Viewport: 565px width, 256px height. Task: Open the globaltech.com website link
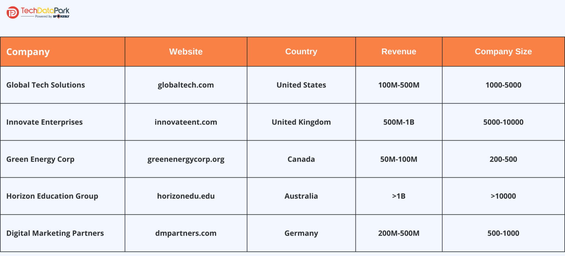(186, 85)
